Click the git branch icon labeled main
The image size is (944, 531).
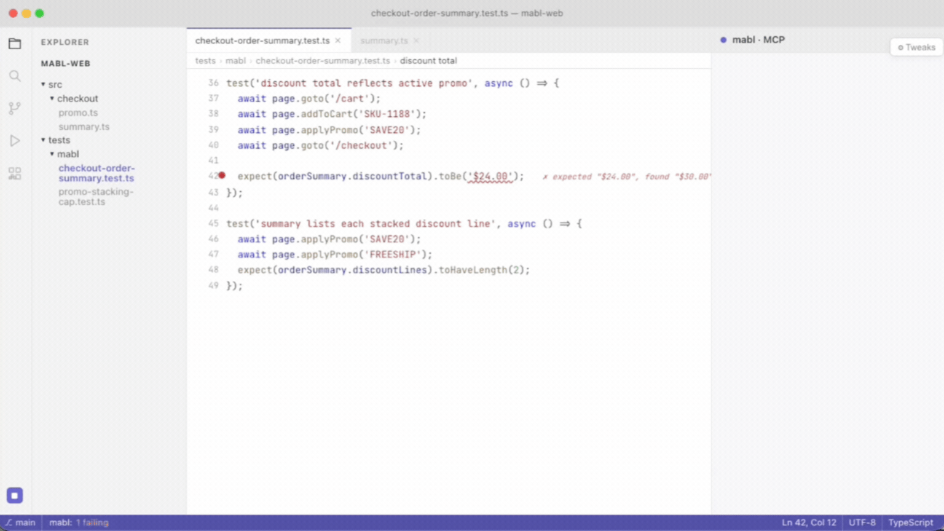pos(9,522)
